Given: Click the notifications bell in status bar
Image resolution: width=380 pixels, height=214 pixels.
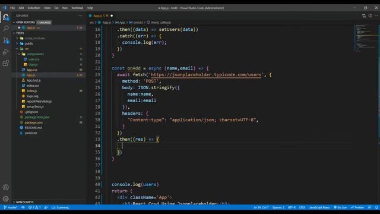Looking at the screenshot, I should [x=376, y=207].
